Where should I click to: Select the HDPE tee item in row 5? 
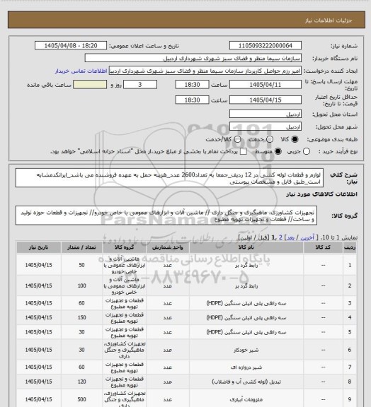coord(246,332)
